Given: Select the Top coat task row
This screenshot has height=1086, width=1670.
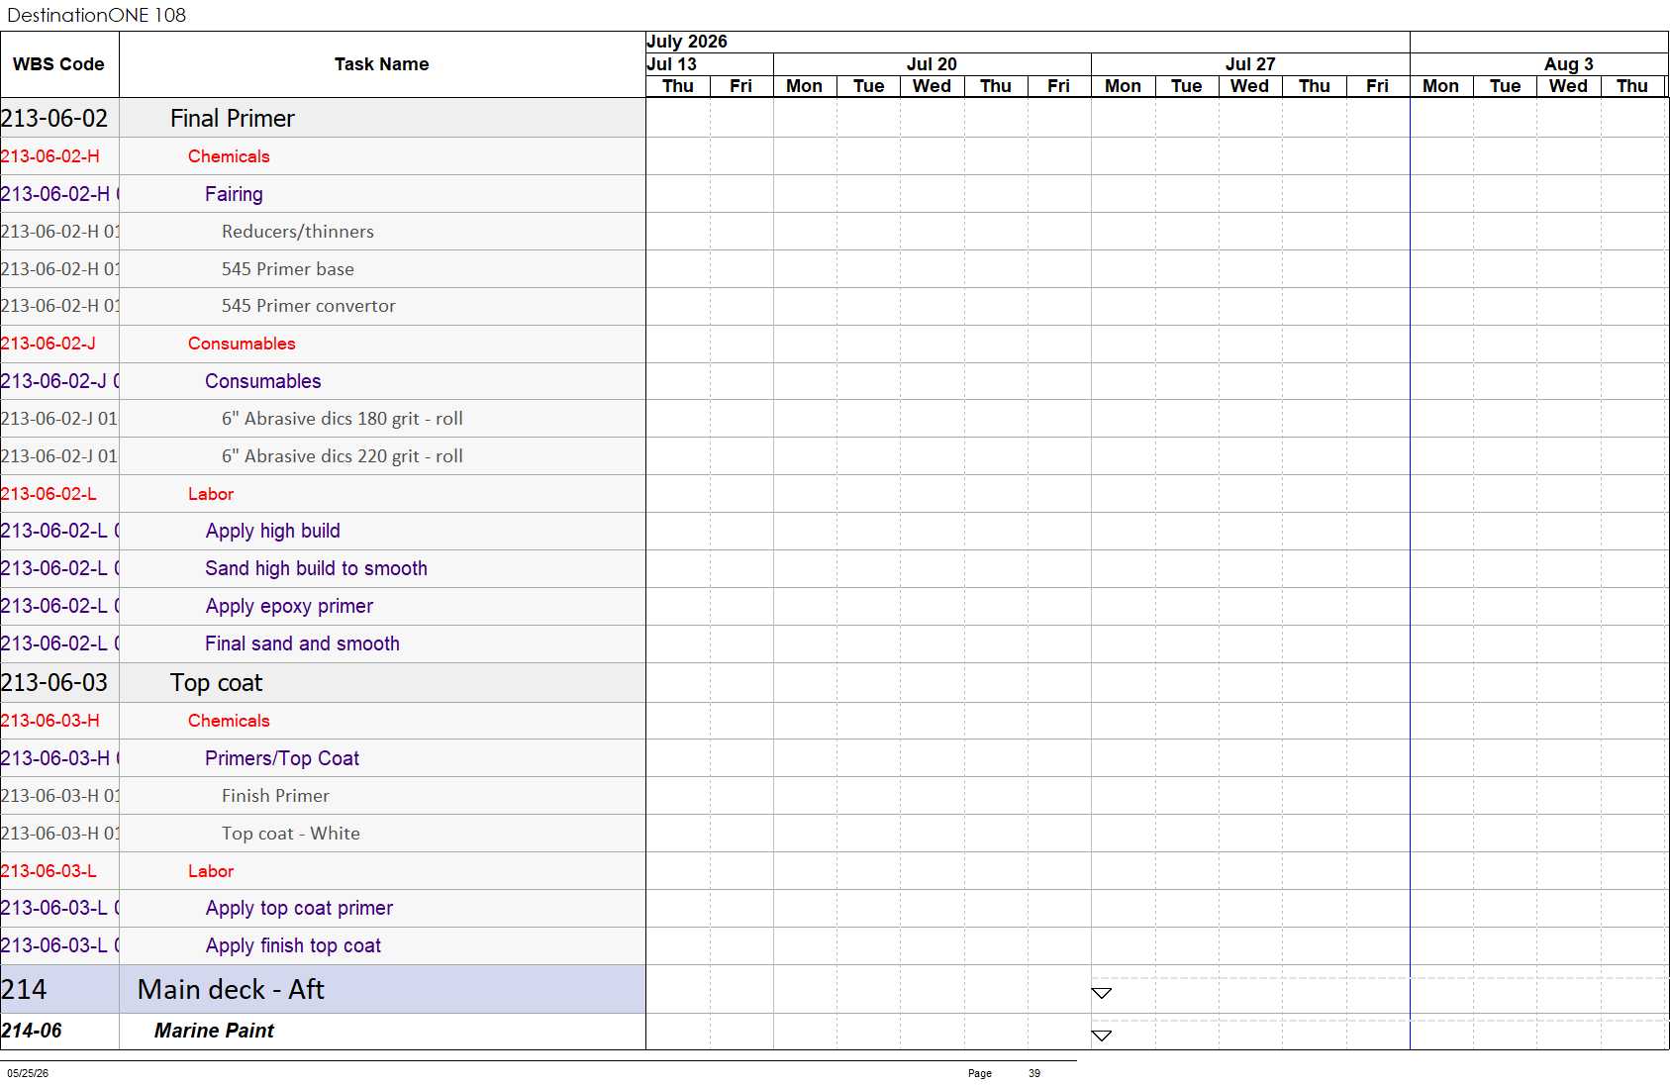Looking at the screenshot, I should coord(323,683).
